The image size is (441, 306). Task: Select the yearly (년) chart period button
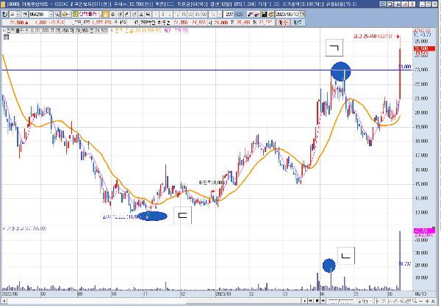[x=126, y=14]
